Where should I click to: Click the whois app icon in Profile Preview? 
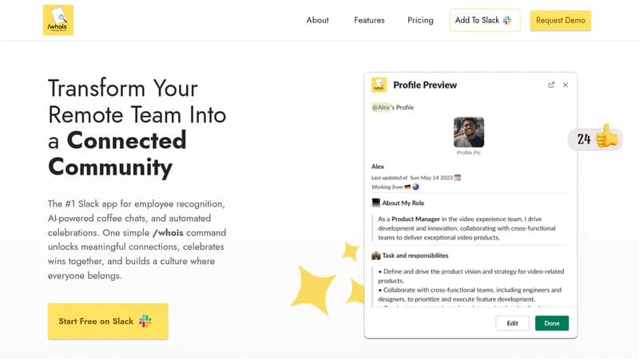[379, 85]
